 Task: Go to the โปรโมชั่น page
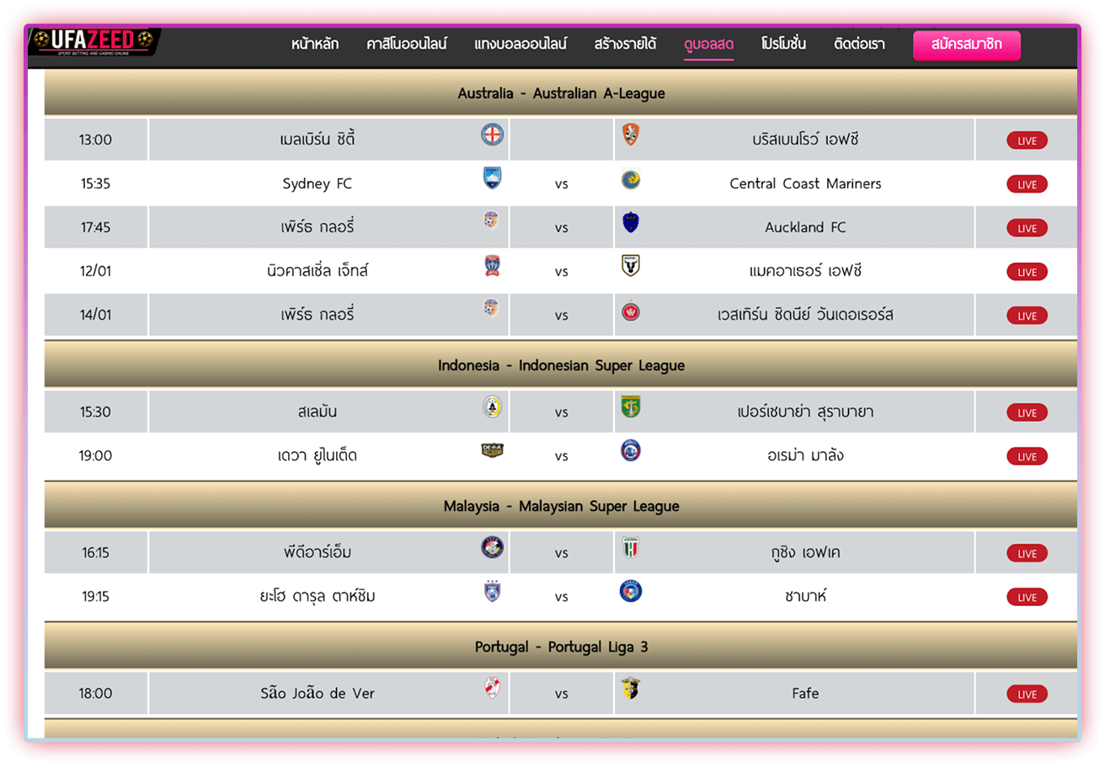click(783, 45)
